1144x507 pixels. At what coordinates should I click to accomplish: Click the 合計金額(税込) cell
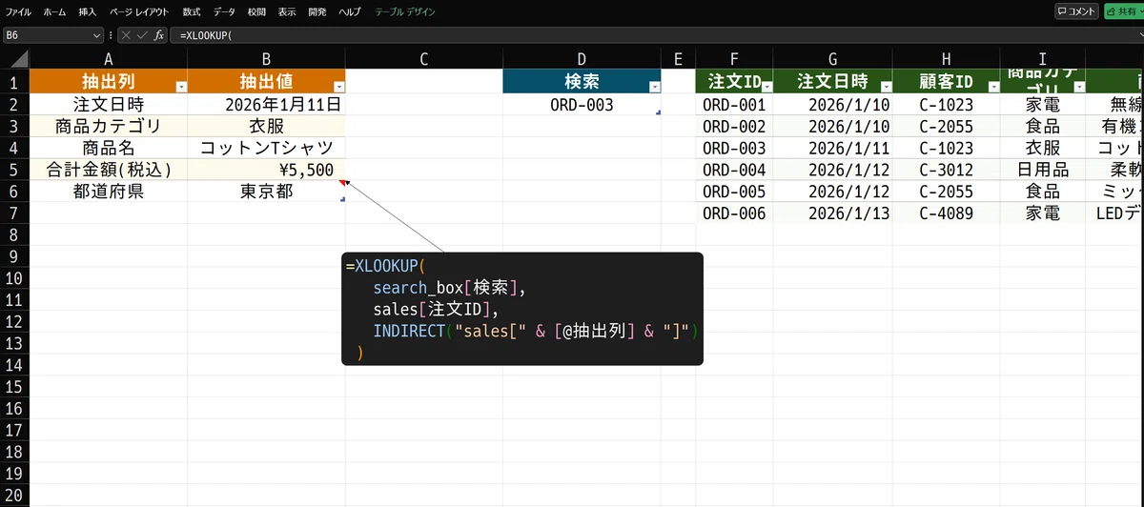(x=109, y=170)
